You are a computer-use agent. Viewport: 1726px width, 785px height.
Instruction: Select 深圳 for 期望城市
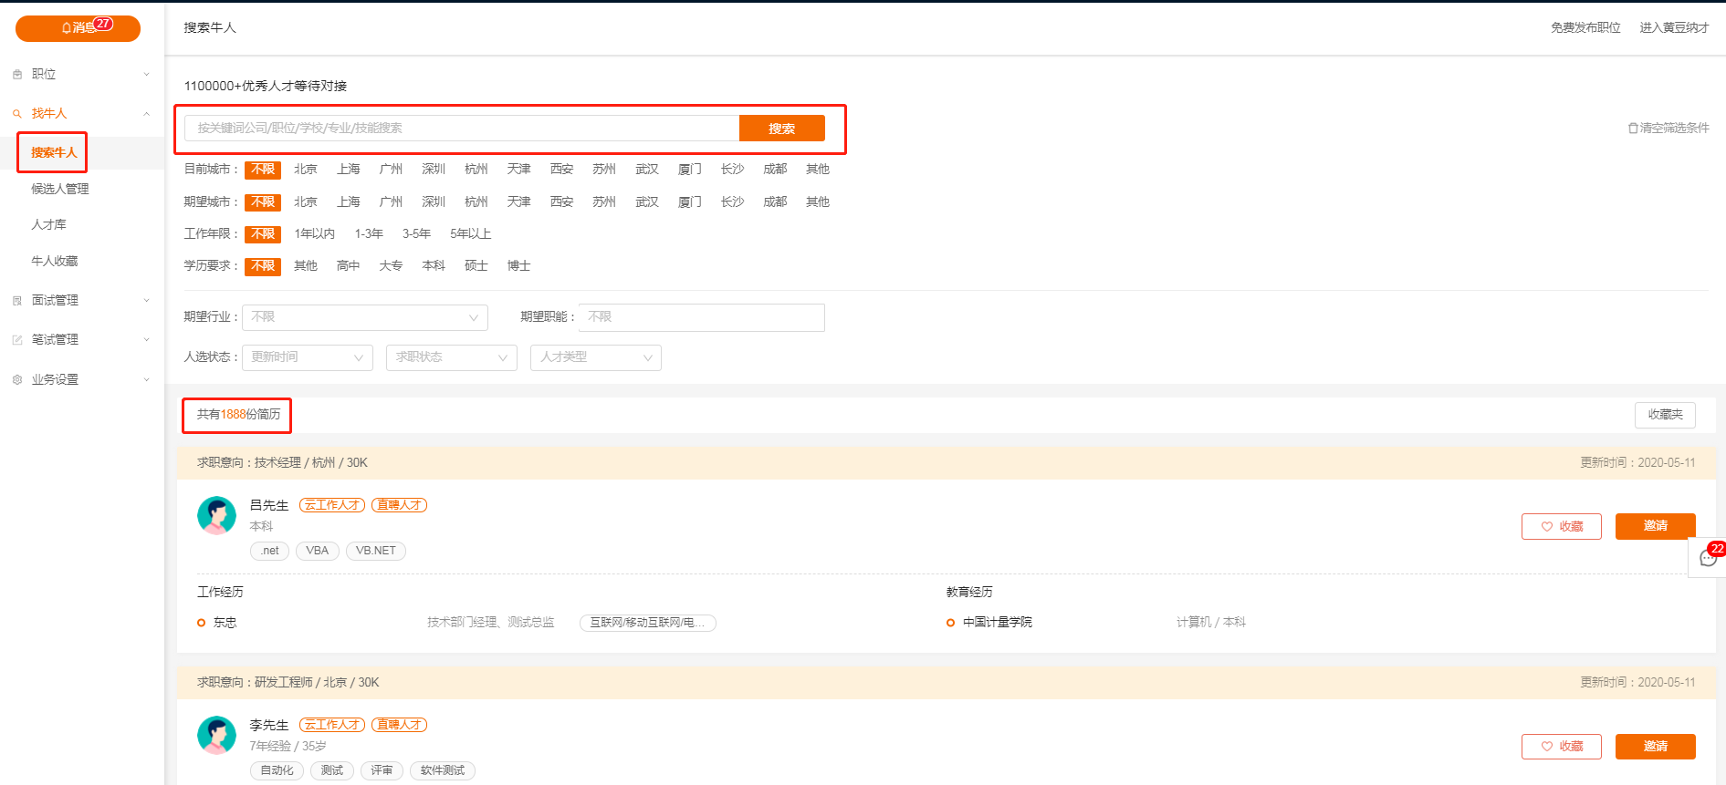434,202
